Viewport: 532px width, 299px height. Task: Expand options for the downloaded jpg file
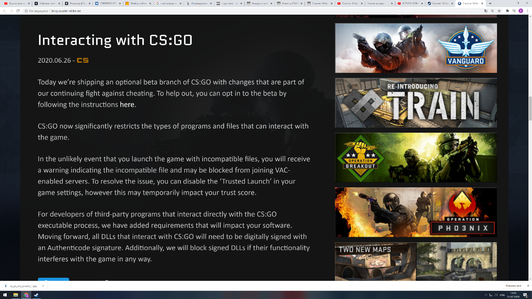pyautogui.click(x=43, y=286)
